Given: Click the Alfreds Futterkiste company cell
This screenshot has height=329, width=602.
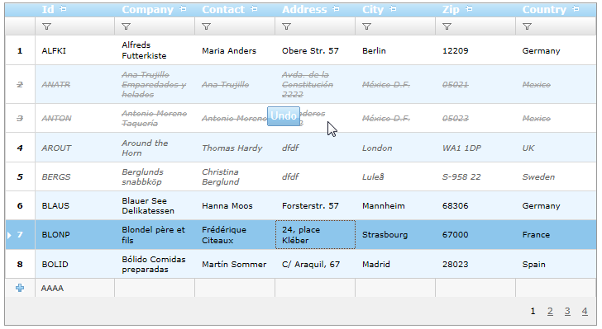Looking at the screenshot, I should [155, 50].
